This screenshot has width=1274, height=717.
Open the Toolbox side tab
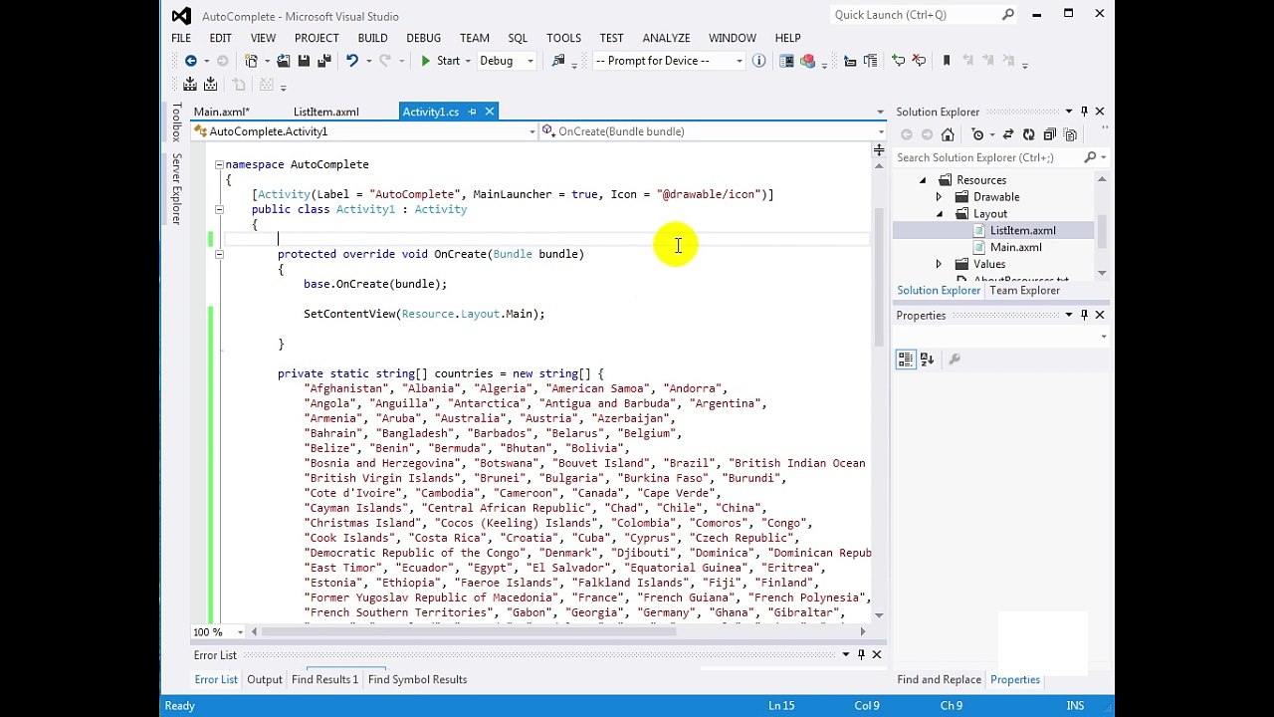pyautogui.click(x=176, y=122)
